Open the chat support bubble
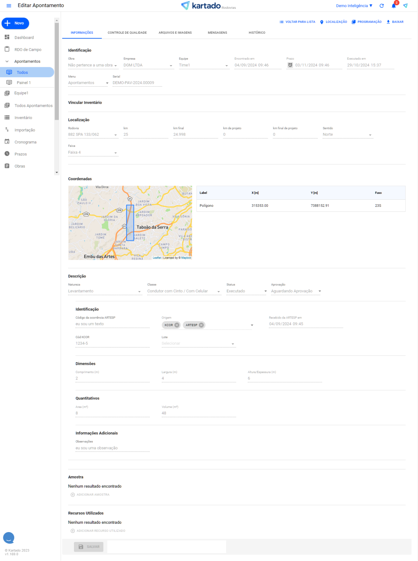 coord(9,538)
